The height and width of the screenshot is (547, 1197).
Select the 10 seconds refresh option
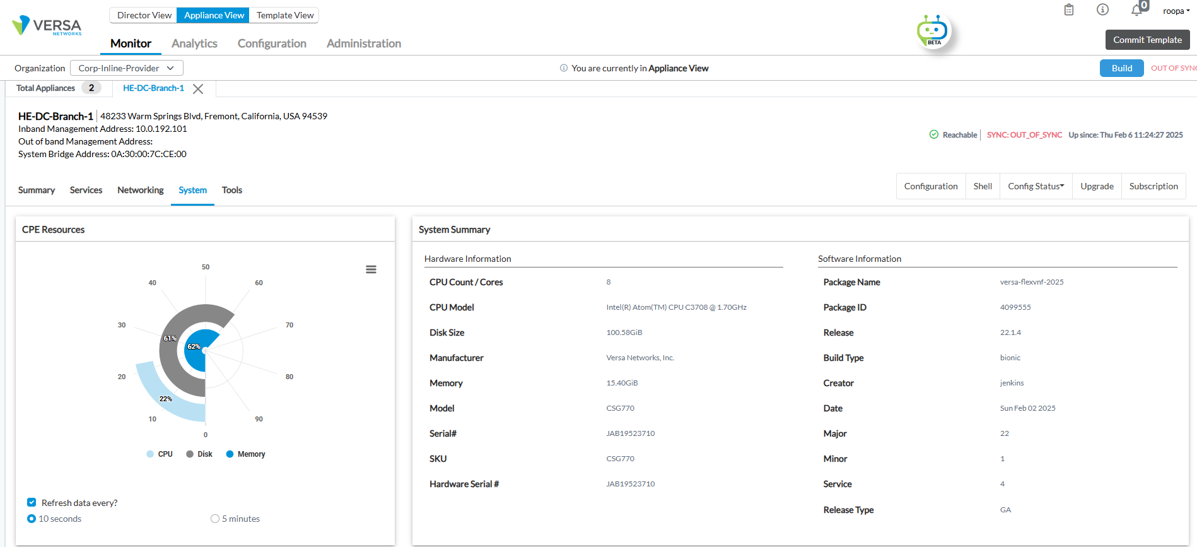tap(32, 519)
